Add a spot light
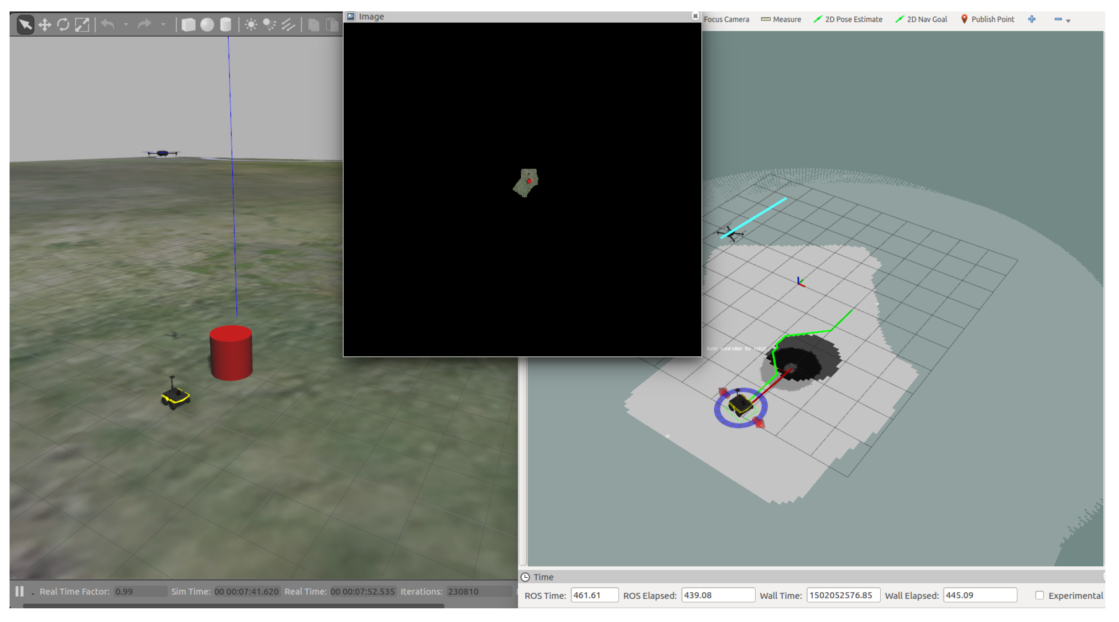The image size is (1119, 622). (x=269, y=24)
